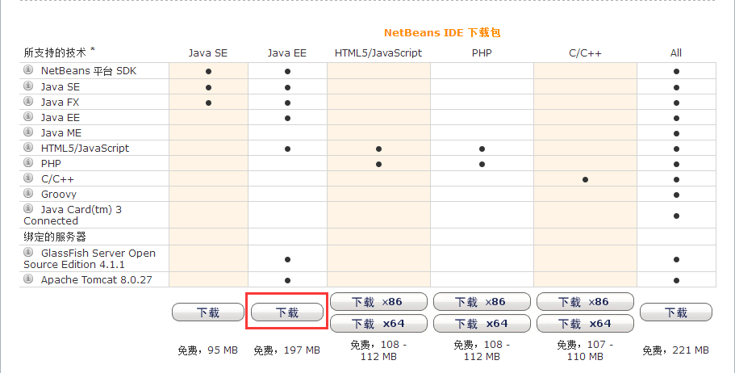The height and width of the screenshot is (373, 735).
Task: Click the 免费，197 MB size text
Action: coord(287,350)
